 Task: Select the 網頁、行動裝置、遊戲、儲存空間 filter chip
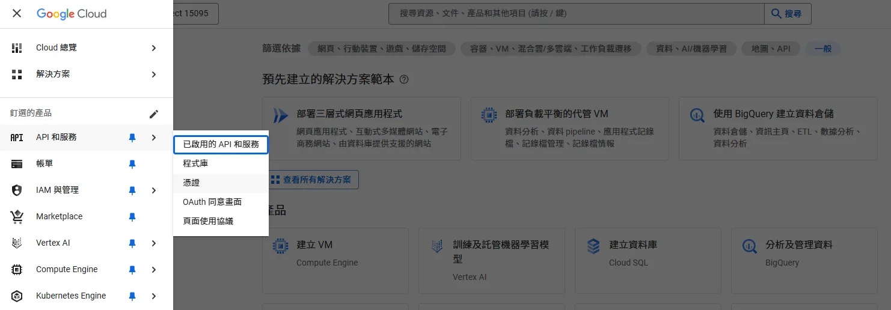point(382,49)
